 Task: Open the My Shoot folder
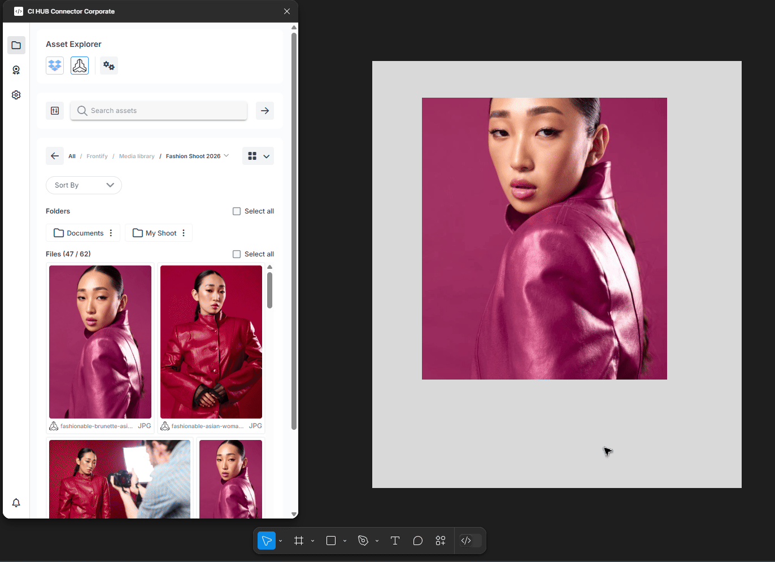[155, 233]
